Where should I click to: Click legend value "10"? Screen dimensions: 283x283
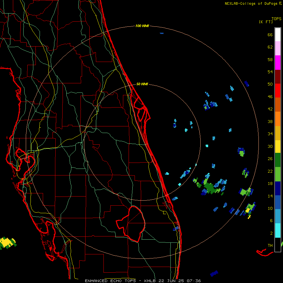270,208
